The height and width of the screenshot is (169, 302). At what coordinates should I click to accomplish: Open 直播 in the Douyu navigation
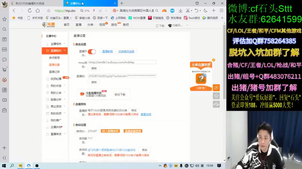click(x=79, y=25)
